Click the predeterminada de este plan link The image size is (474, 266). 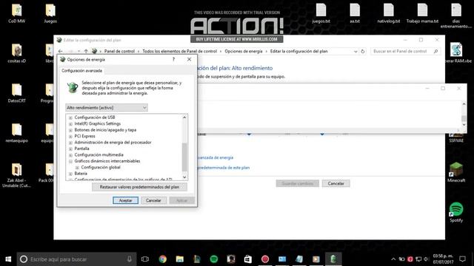click(x=224, y=168)
